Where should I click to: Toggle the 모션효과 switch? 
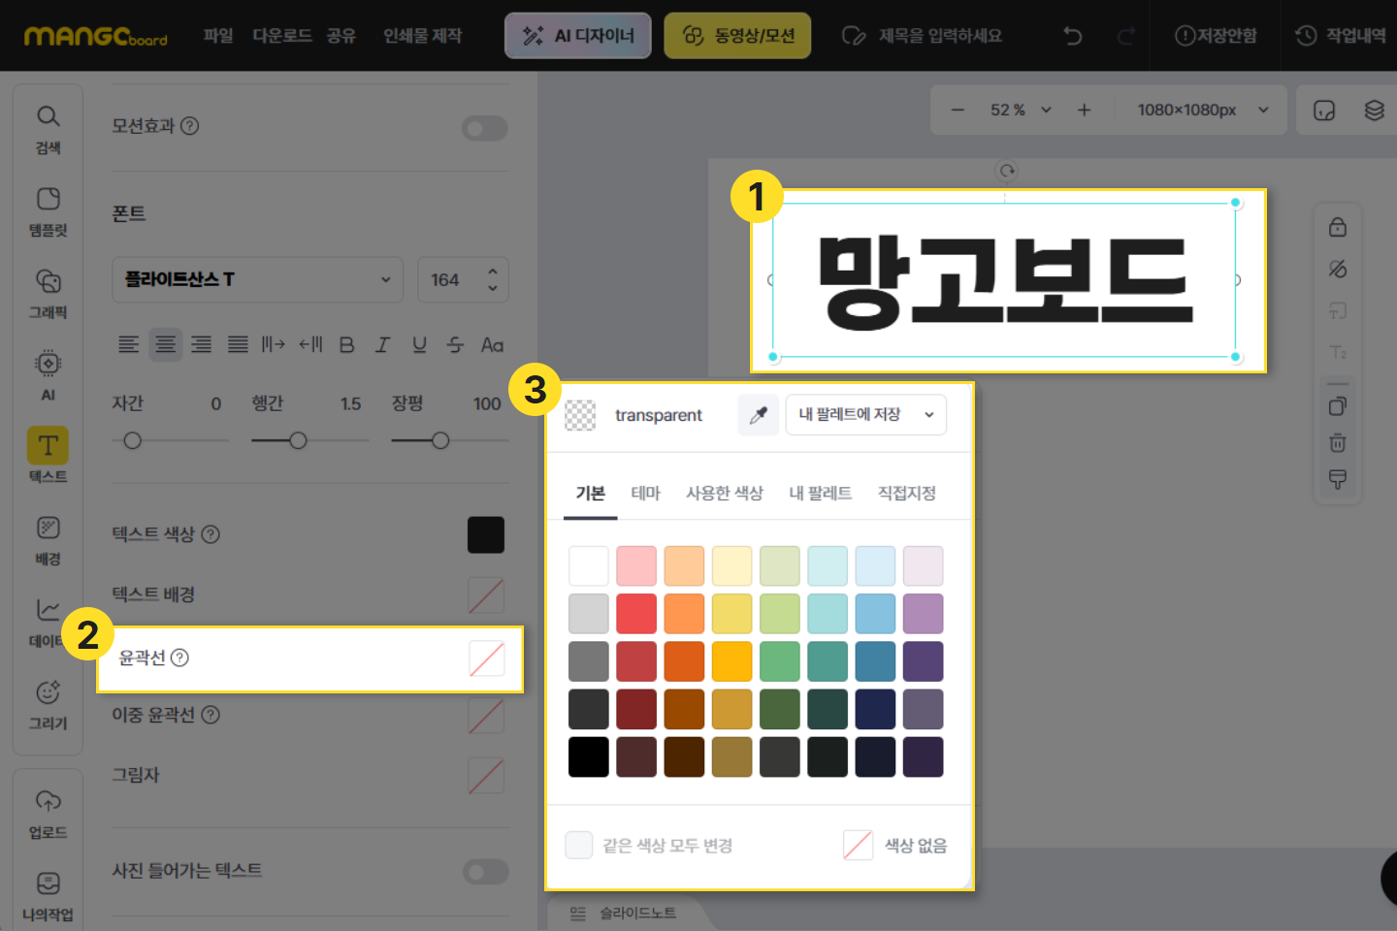(484, 128)
